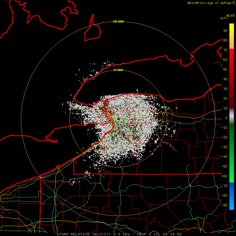Click the positive 90 knot scale label
Viewport: 236px width, 236px height.
[225, 31]
